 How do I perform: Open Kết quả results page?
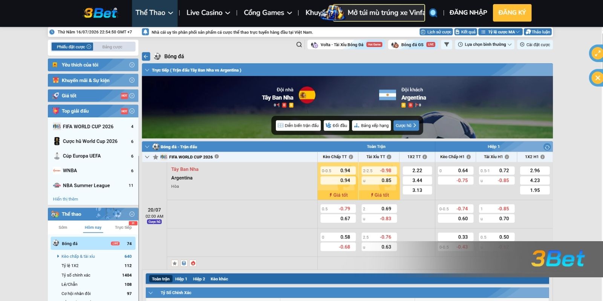point(465,32)
